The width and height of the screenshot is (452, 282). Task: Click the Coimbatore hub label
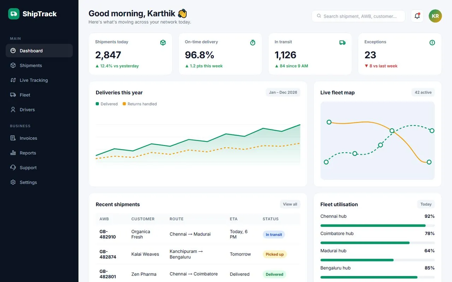click(x=337, y=234)
